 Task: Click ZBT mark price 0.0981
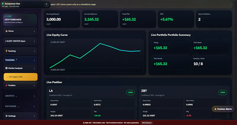pyautogui.click(x=190, y=105)
